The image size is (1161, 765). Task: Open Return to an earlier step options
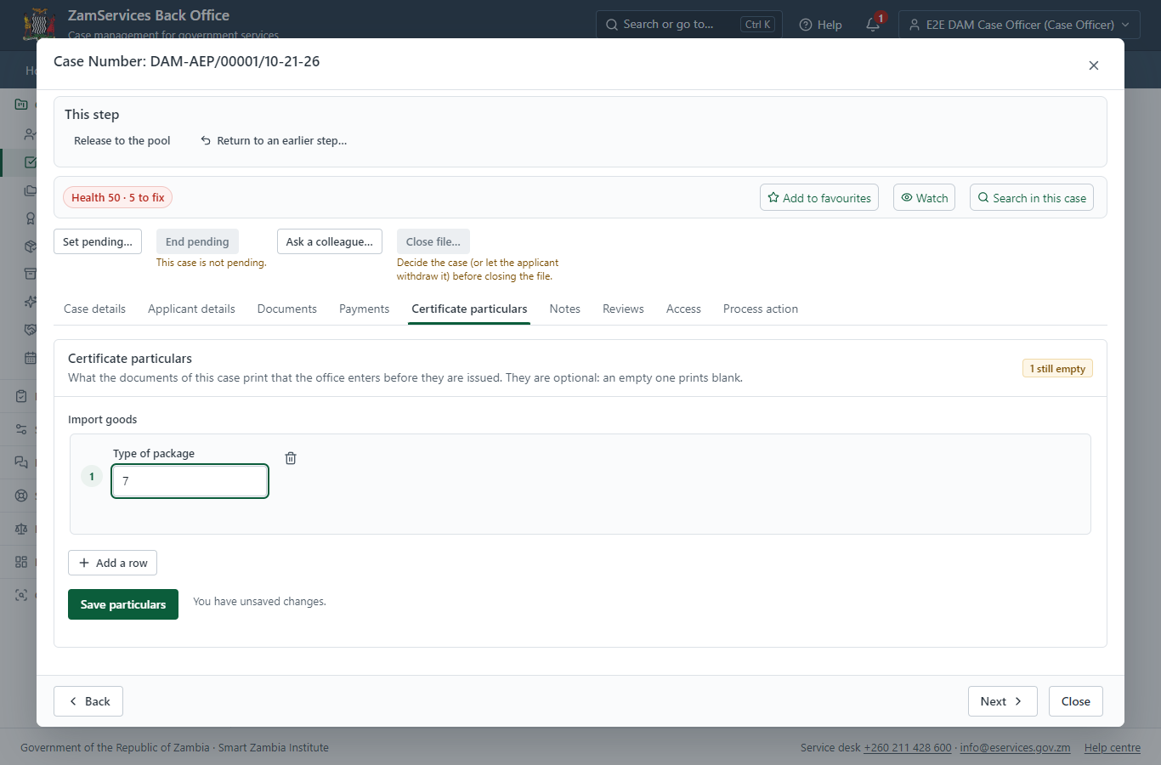(274, 140)
